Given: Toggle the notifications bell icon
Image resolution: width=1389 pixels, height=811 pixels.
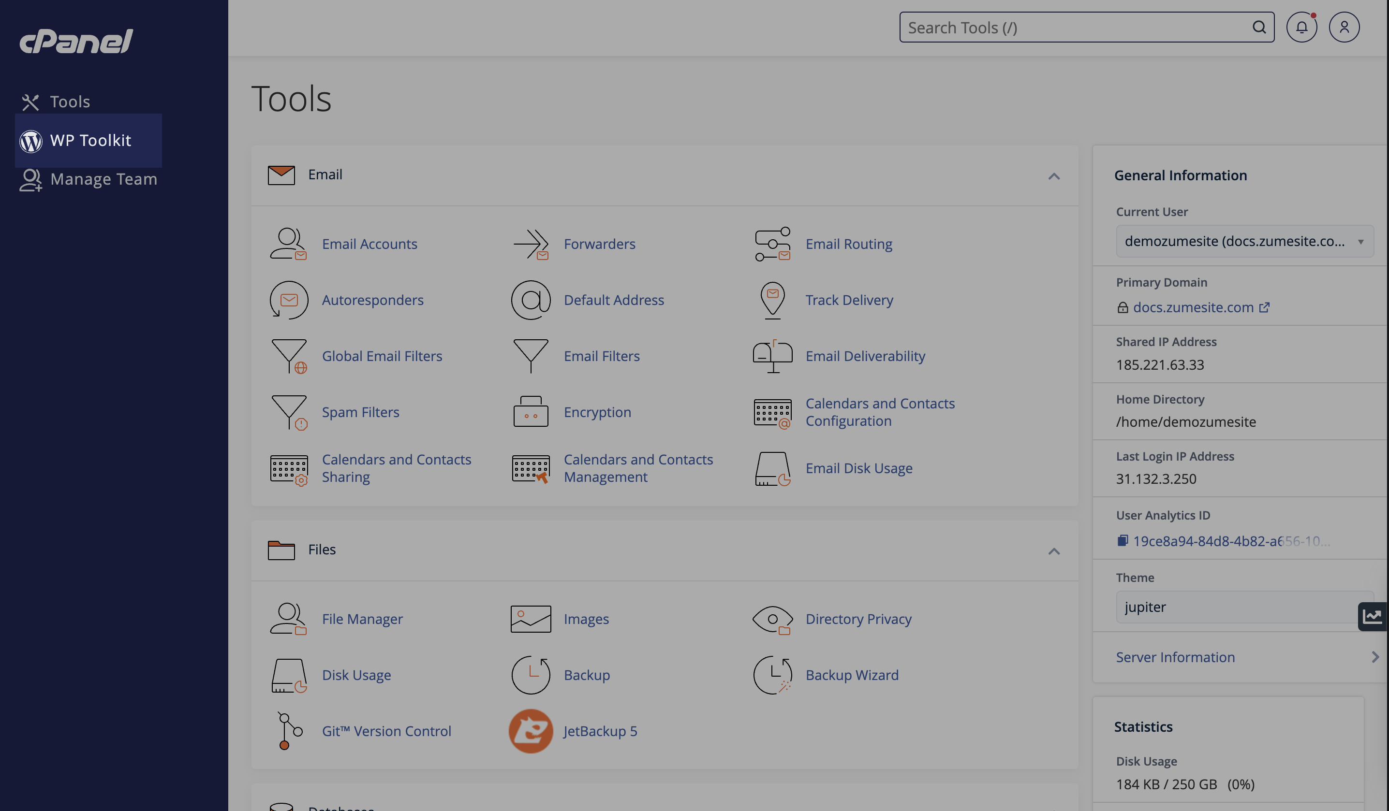Looking at the screenshot, I should [1302, 27].
